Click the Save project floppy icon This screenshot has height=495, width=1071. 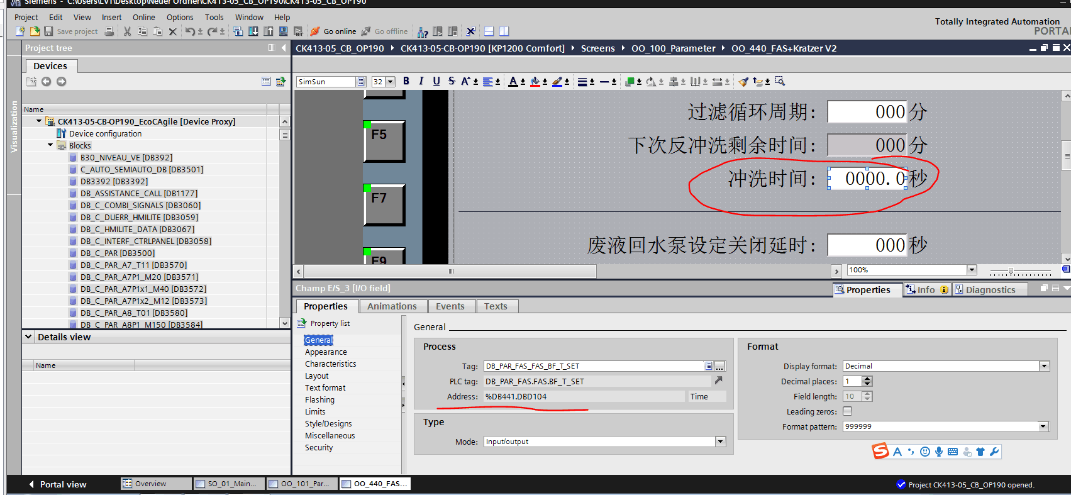[48, 31]
